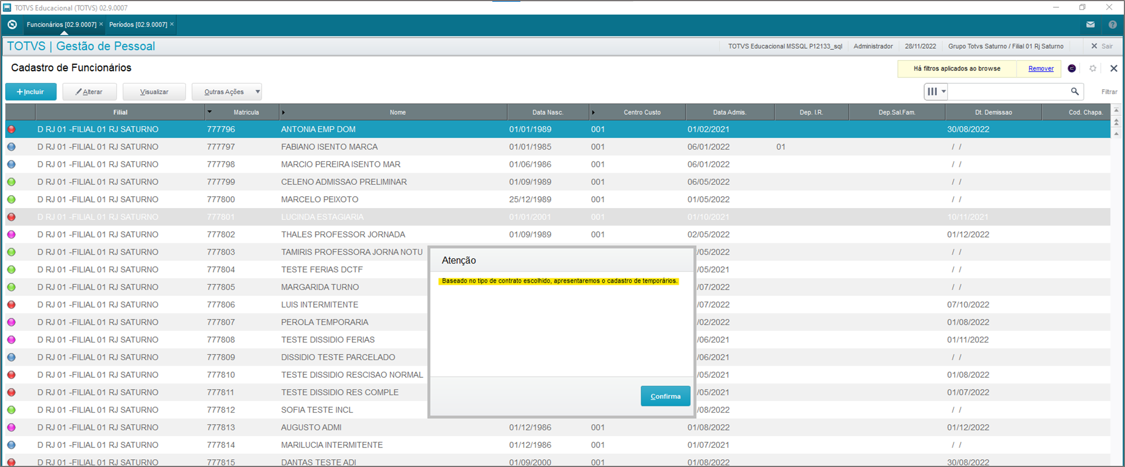Click the purple Carol assistant icon
1125x467 pixels.
point(1072,68)
